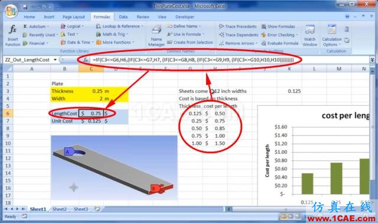Image resolution: width=378 pixels, height=223 pixels.
Task: Expand the Name Box dropdown arrow
Action: click(55, 60)
